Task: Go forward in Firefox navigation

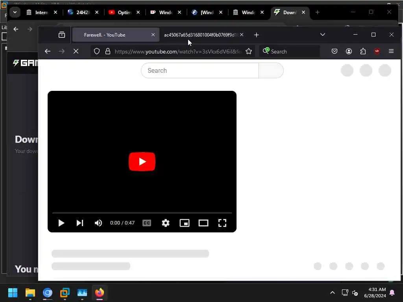Action: [62, 52]
